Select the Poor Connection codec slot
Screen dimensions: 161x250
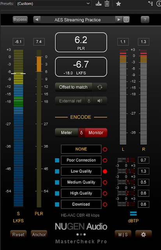tap(81, 160)
